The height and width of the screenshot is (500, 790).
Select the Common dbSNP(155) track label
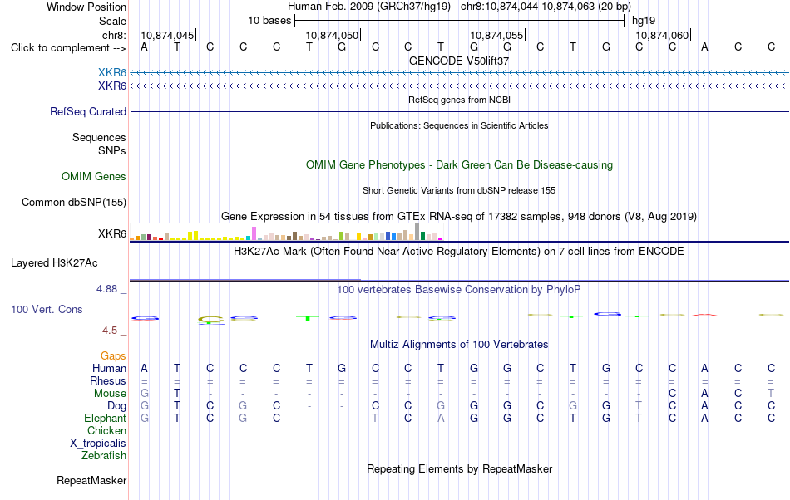point(73,202)
